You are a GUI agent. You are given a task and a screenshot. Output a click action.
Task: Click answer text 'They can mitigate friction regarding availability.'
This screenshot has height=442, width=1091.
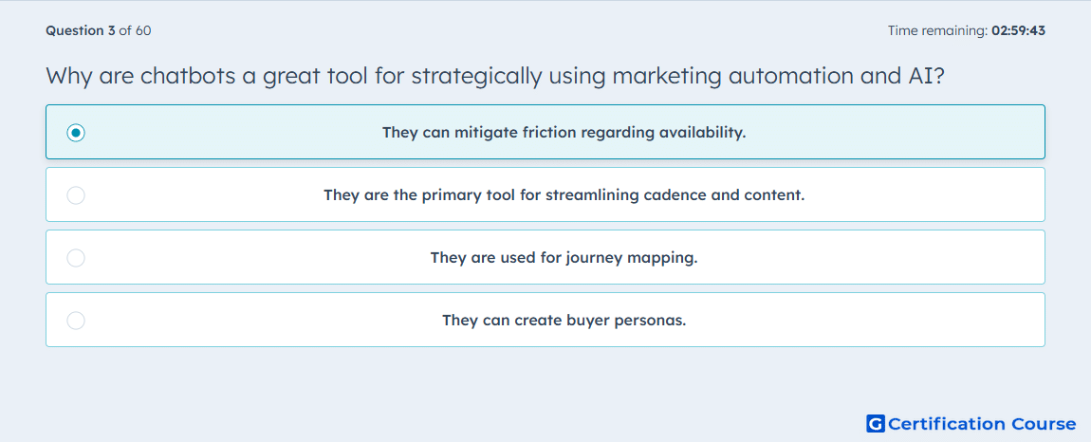tap(564, 132)
